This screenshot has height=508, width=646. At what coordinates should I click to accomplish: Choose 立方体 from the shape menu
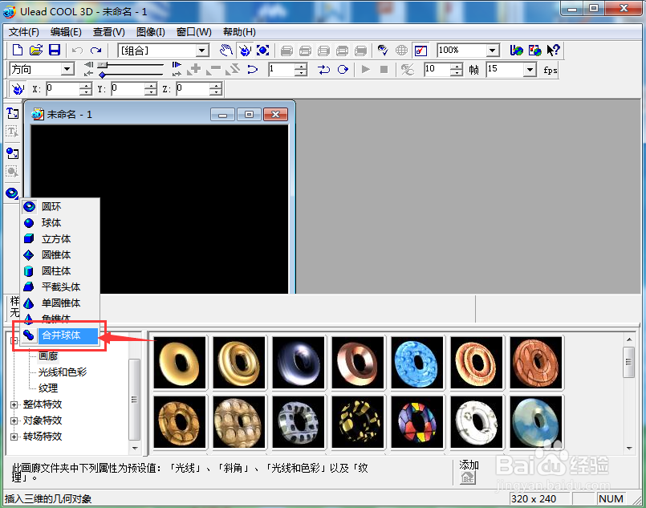pos(60,239)
